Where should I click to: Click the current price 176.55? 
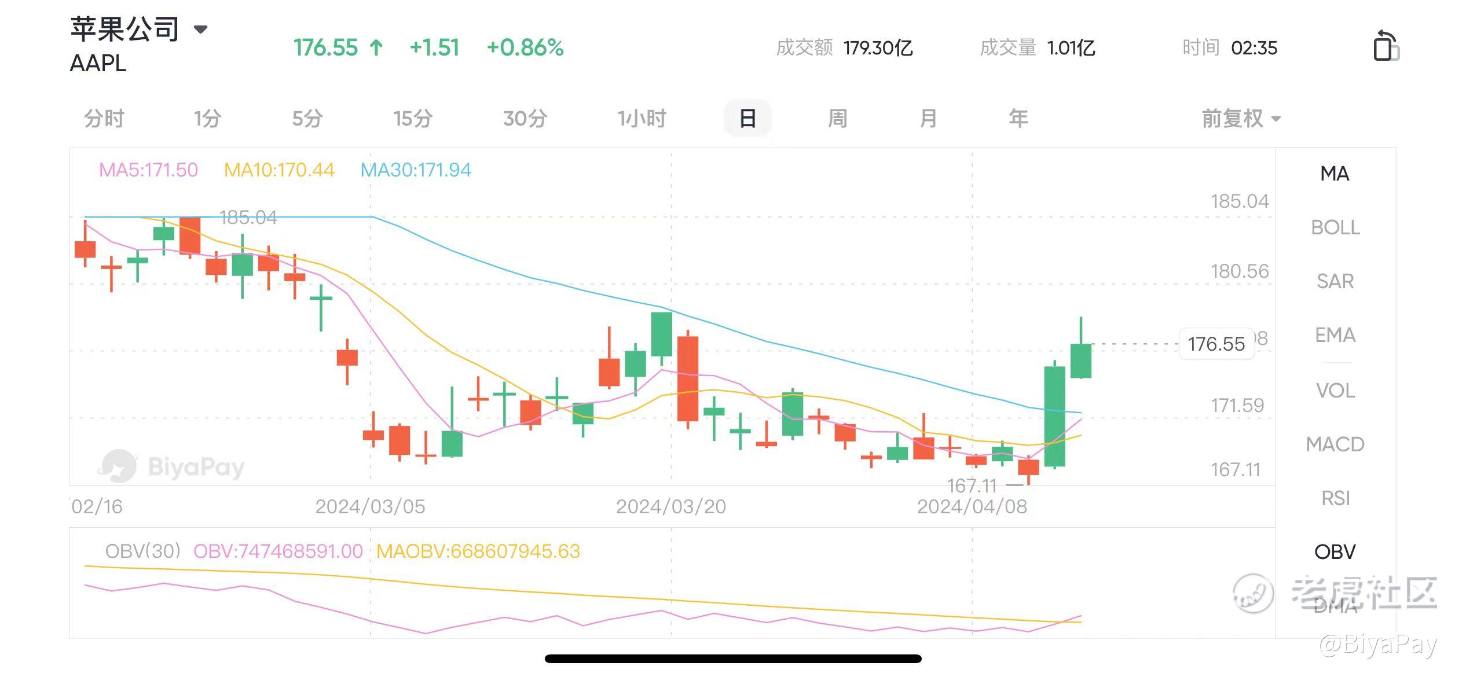click(x=325, y=47)
